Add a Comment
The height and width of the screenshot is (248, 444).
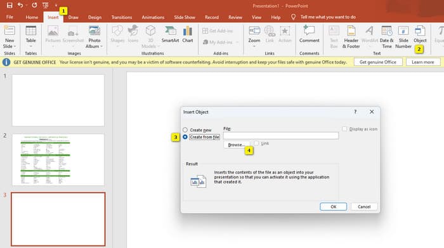[310, 34]
